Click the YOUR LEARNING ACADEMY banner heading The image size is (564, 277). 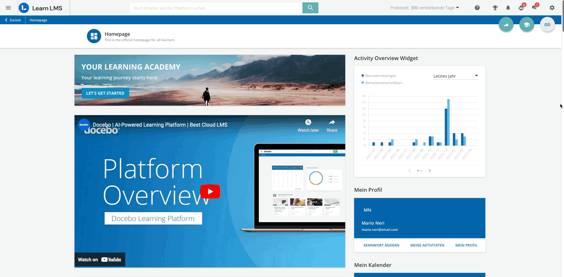[131, 67]
